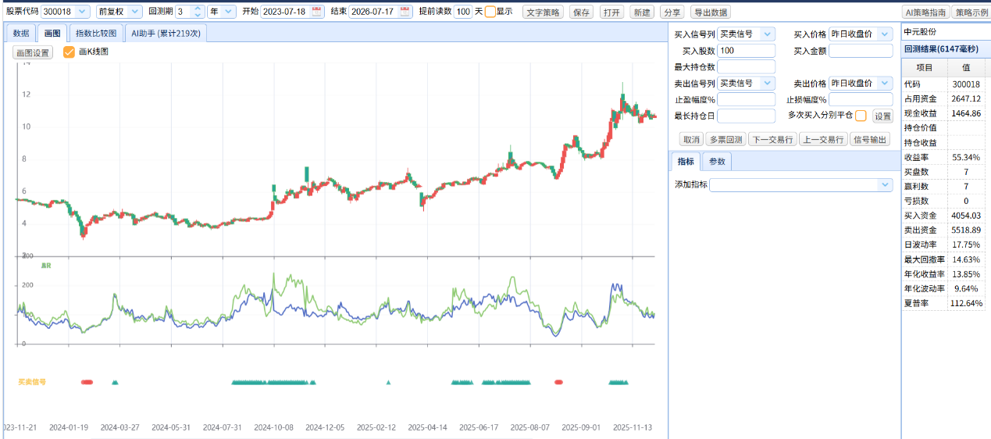Image resolution: width=991 pixels, height=439 pixels.
Task: Go to 上一交易行
Action: coord(824,140)
